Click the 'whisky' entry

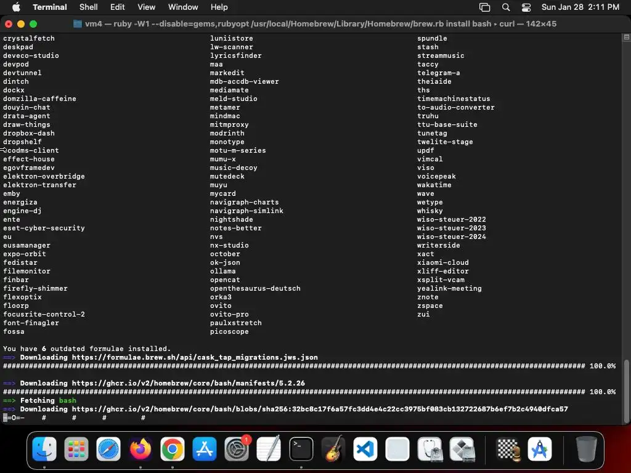coord(429,211)
